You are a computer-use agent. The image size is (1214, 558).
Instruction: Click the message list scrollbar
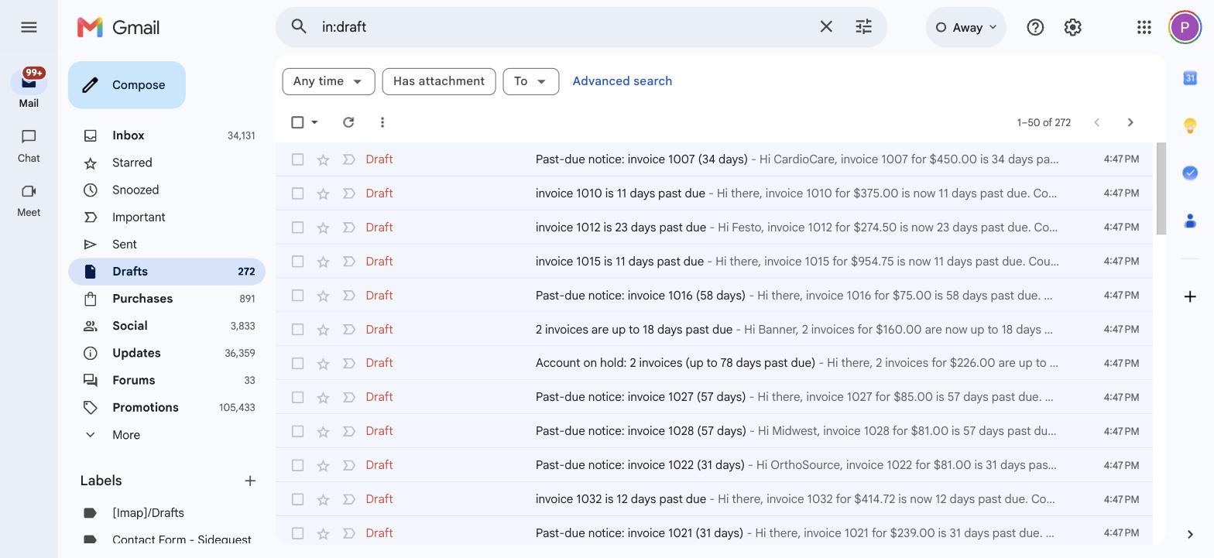tap(1161, 189)
